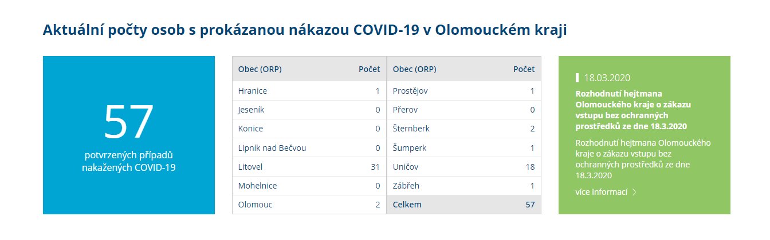Click the Zábřeh table row
The height and width of the screenshot is (240, 770).
tap(464, 186)
